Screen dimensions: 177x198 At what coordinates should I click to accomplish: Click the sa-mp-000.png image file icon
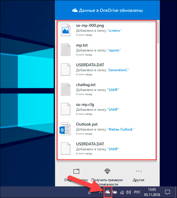pyautogui.click(x=66, y=30)
